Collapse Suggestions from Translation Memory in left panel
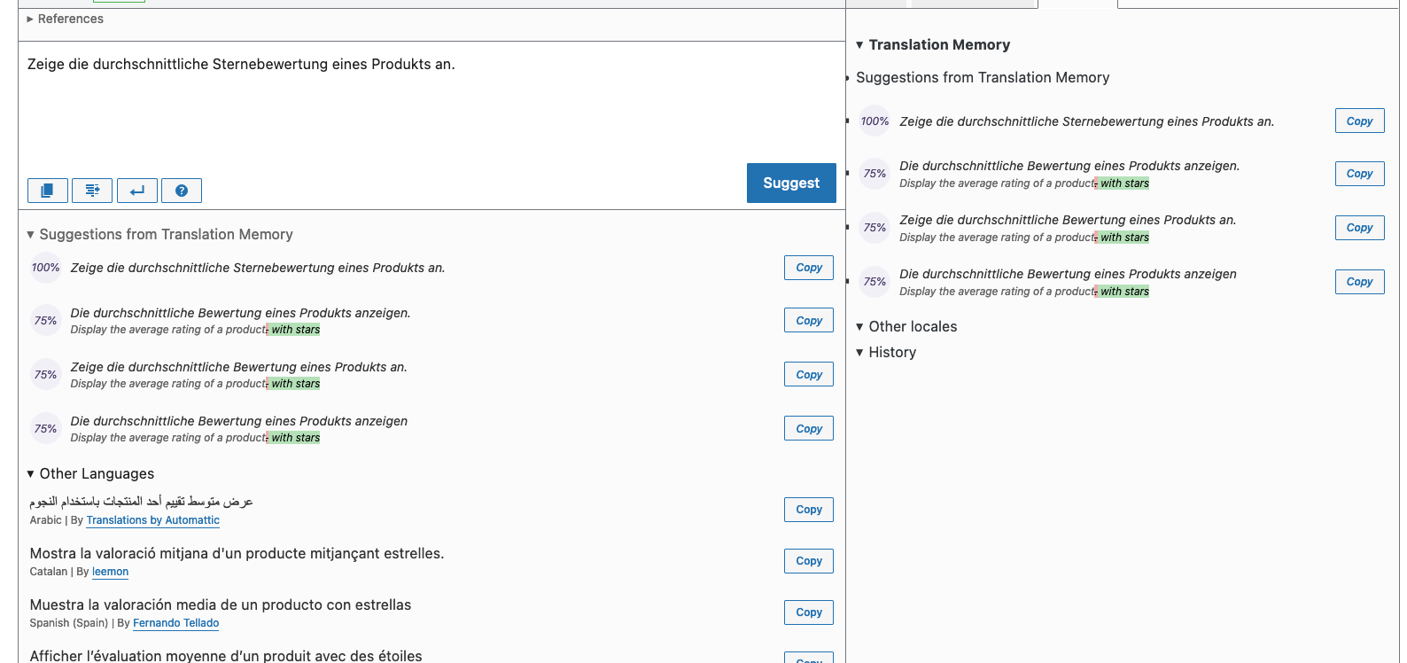 159,234
